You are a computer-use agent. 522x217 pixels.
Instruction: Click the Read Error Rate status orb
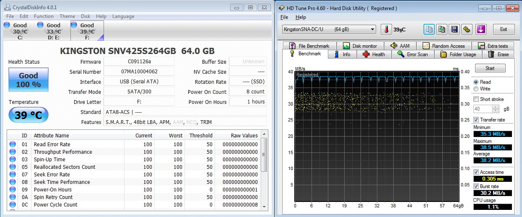pos(13,145)
